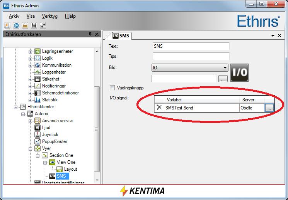Click the Popupfönster icon

(x=37, y=141)
